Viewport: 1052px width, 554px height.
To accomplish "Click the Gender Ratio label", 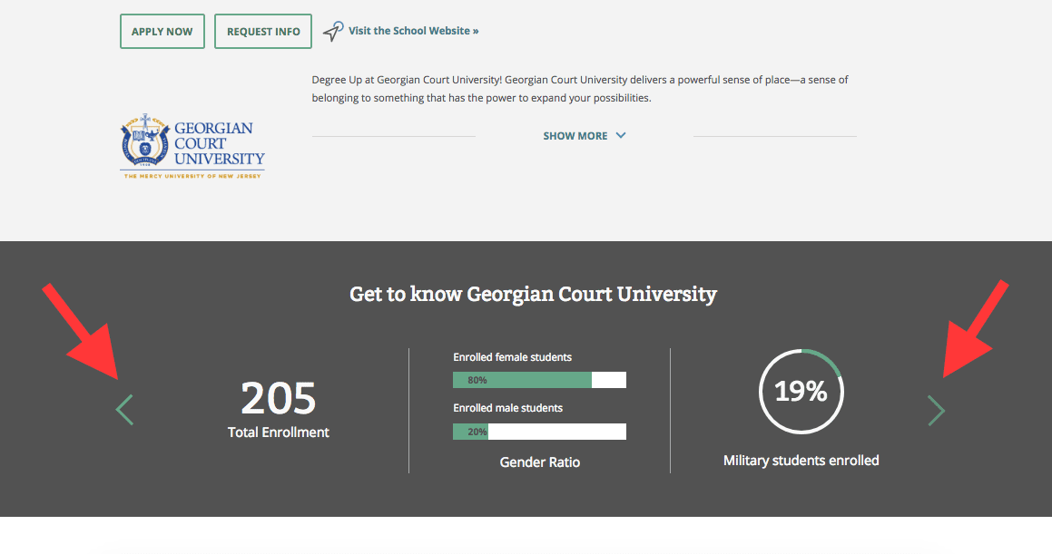I will click(540, 462).
